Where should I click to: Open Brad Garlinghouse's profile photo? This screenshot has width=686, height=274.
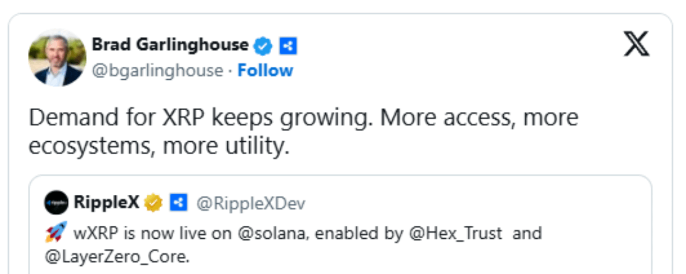(57, 57)
